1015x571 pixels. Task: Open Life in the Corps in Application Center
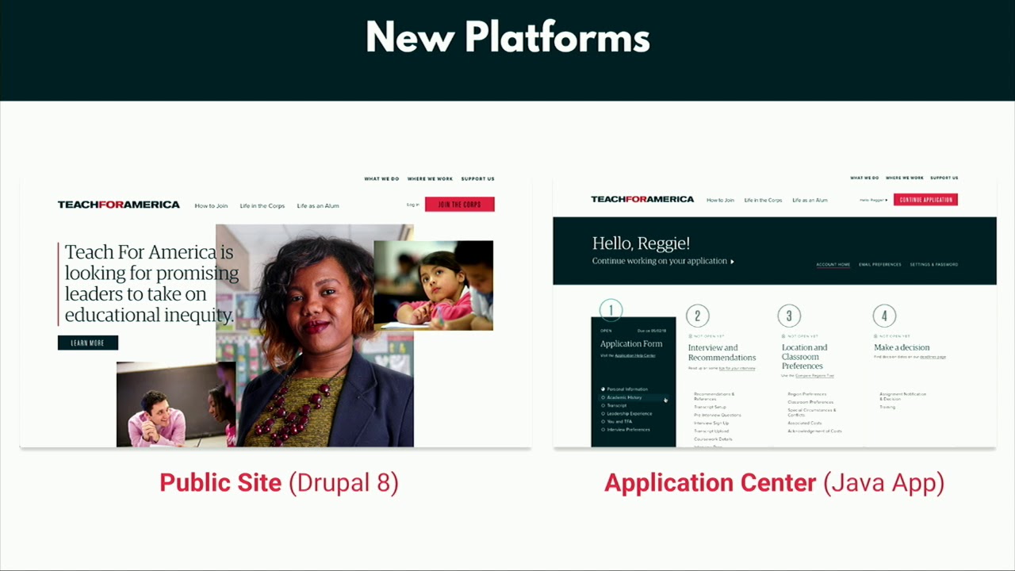[x=763, y=200]
